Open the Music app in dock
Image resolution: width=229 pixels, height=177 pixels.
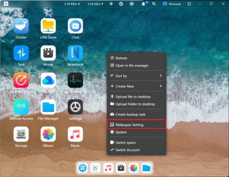tap(108, 168)
